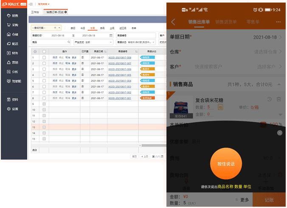The width and height of the screenshot is (287, 208).
Task: Open the 采购 purchasing module
Action: (x=13, y=25)
